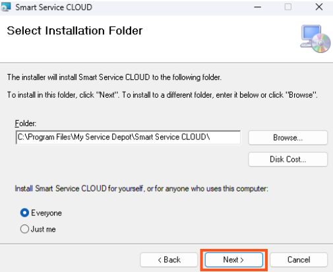The height and width of the screenshot is (272, 333).
Task: Click the installer app icon in title bar
Action: pos(5,7)
